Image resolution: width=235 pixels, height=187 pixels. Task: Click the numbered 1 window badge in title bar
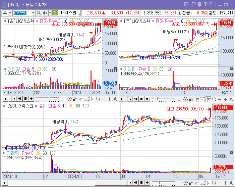pos(4,5)
